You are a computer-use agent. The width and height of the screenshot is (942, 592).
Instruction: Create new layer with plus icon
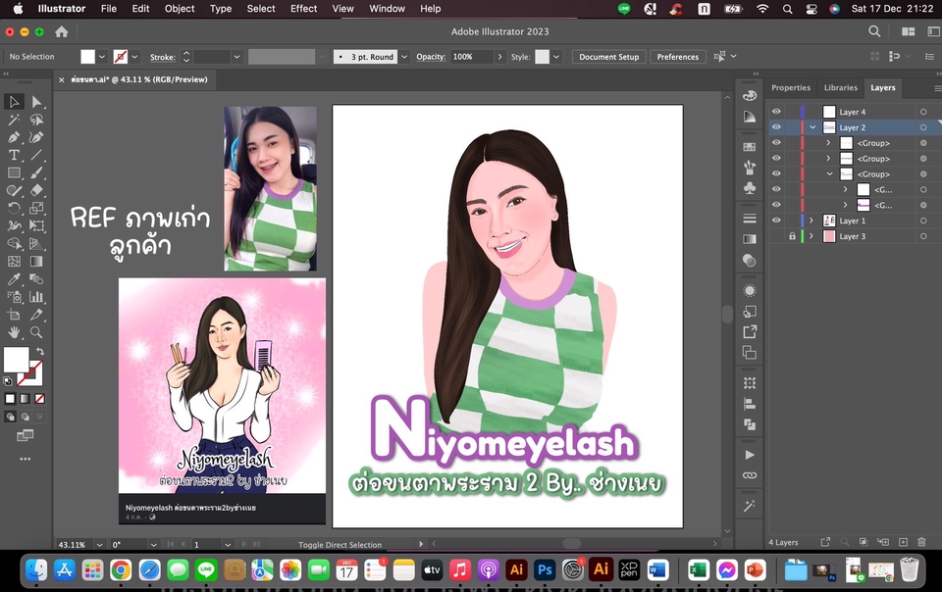(x=902, y=542)
